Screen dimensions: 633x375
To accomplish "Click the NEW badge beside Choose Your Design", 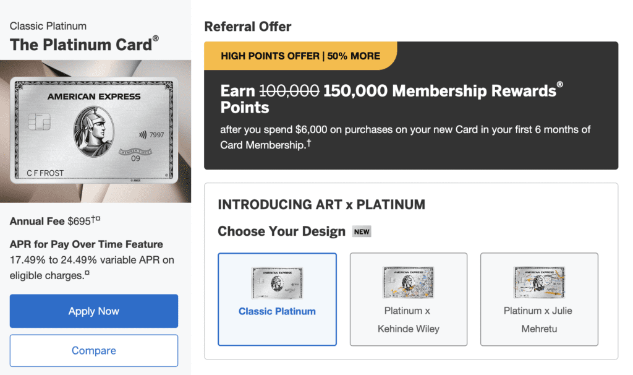I will point(362,231).
